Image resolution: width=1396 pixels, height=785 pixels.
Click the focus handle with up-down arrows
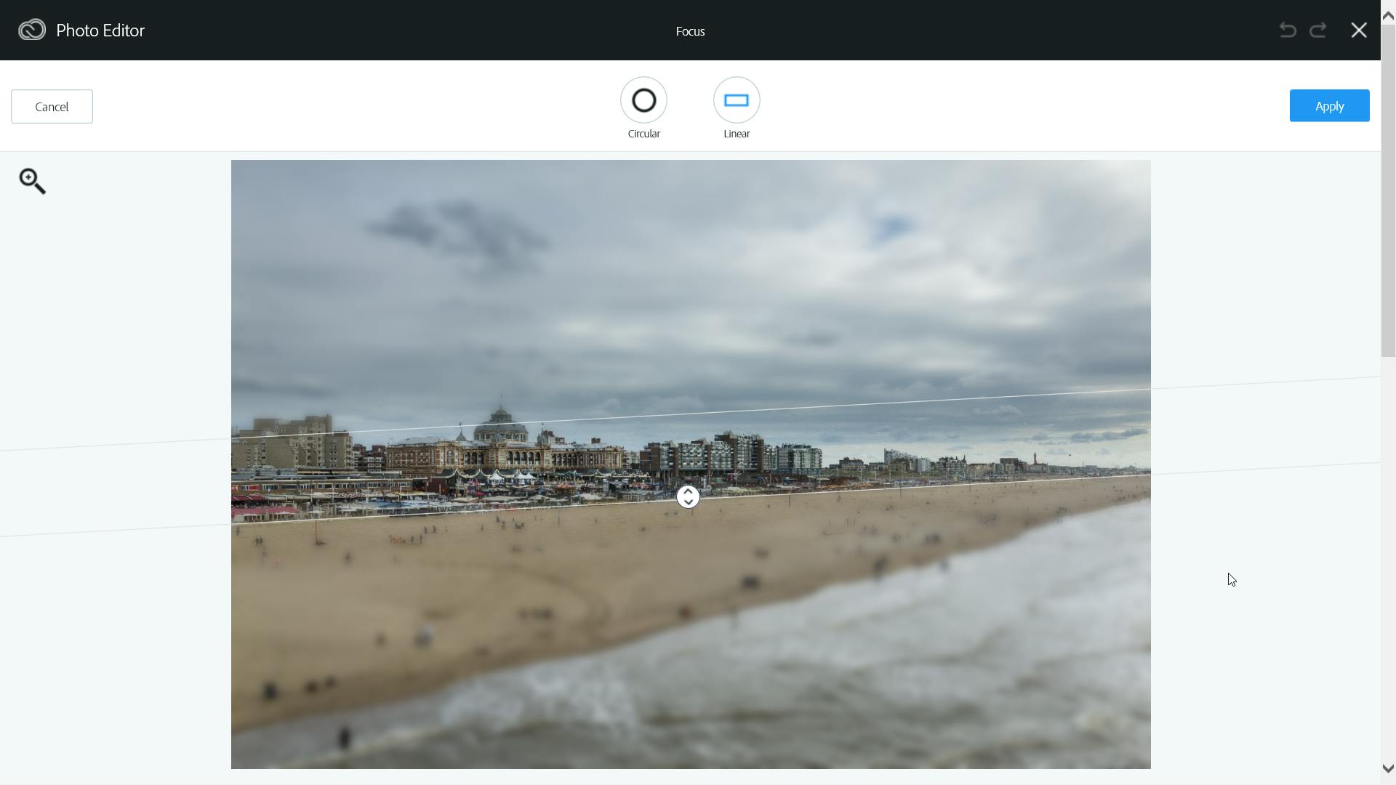pos(688,497)
